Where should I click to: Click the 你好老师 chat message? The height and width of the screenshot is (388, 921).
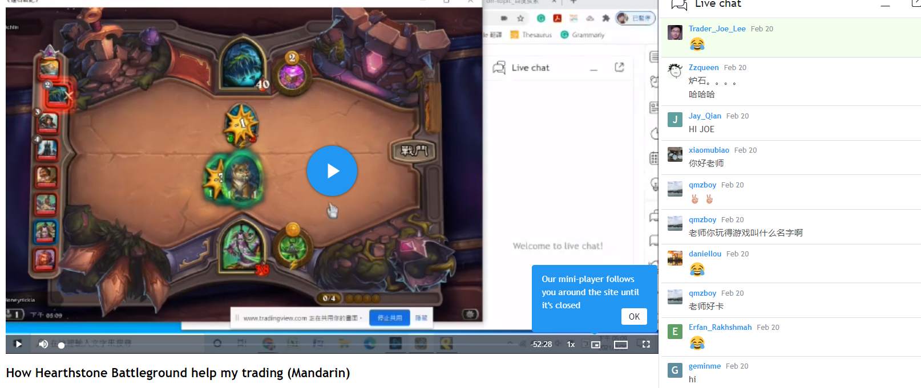click(706, 164)
